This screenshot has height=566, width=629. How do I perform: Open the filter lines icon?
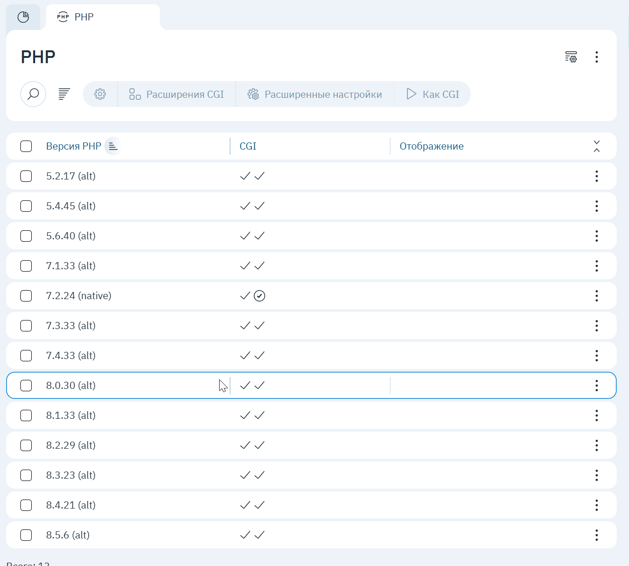(64, 94)
